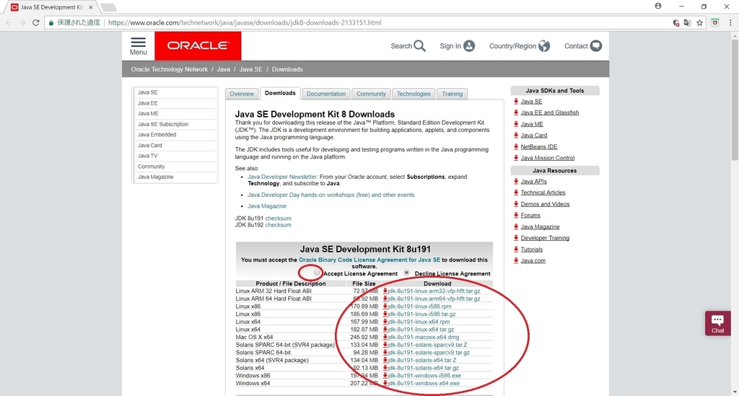This screenshot has height=396, width=739.
Task: Open Demos and Videos link
Action: point(545,204)
